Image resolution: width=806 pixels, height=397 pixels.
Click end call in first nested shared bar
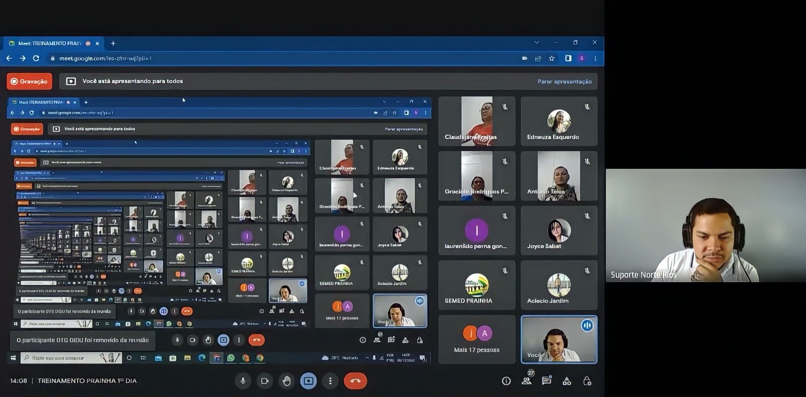point(256,340)
